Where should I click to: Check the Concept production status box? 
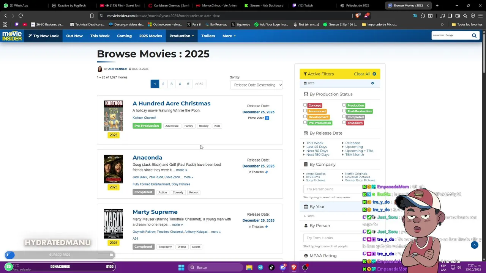click(305, 105)
